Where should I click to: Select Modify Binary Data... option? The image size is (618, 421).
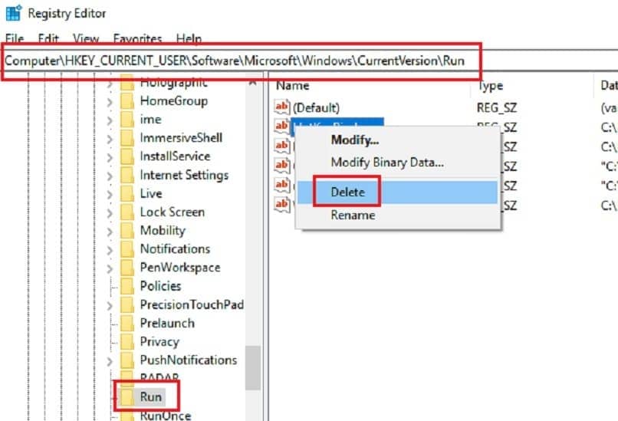pyautogui.click(x=386, y=163)
